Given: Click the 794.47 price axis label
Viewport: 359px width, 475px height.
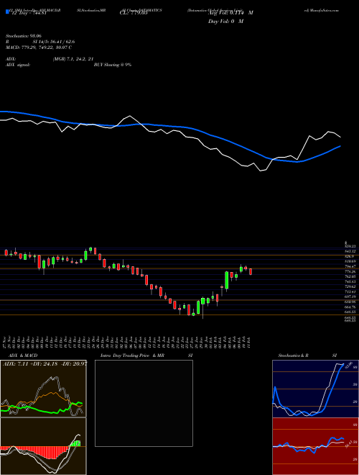Looking at the screenshot, I should (350, 266).
